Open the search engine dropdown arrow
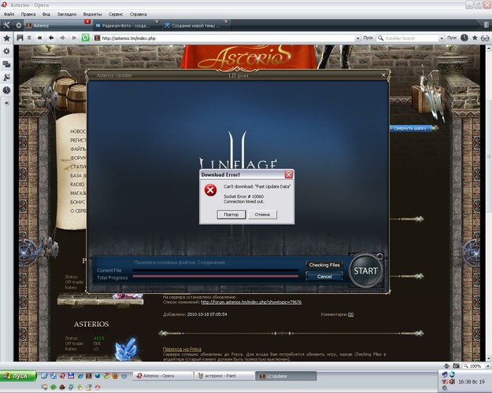 click(442, 39)
